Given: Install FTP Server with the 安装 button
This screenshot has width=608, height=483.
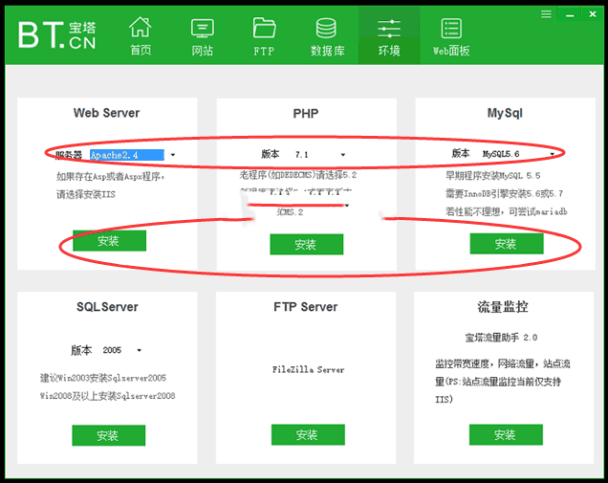Looking at the screenshot, I should (x=308, y=434).
